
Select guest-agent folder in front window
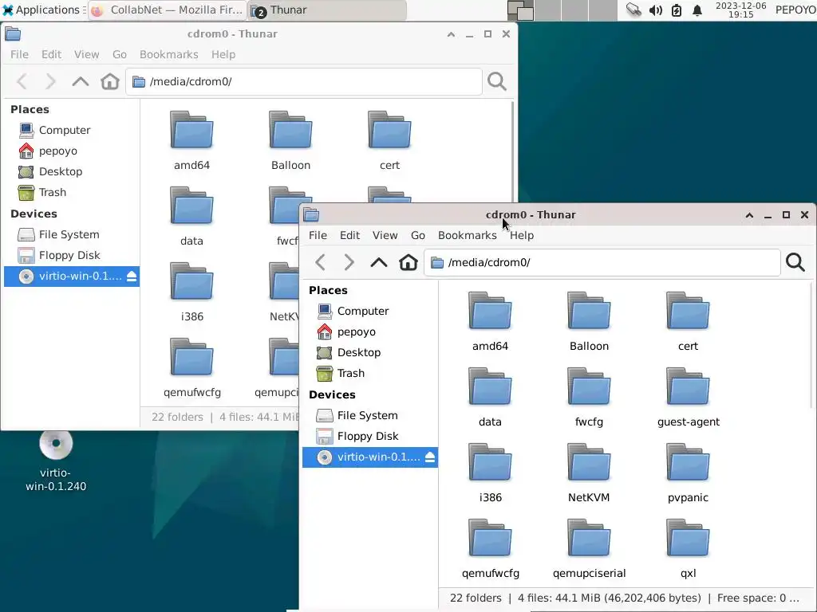(x=688, y=398)
